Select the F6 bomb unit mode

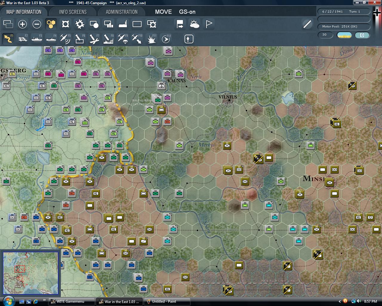coord(80,39)
